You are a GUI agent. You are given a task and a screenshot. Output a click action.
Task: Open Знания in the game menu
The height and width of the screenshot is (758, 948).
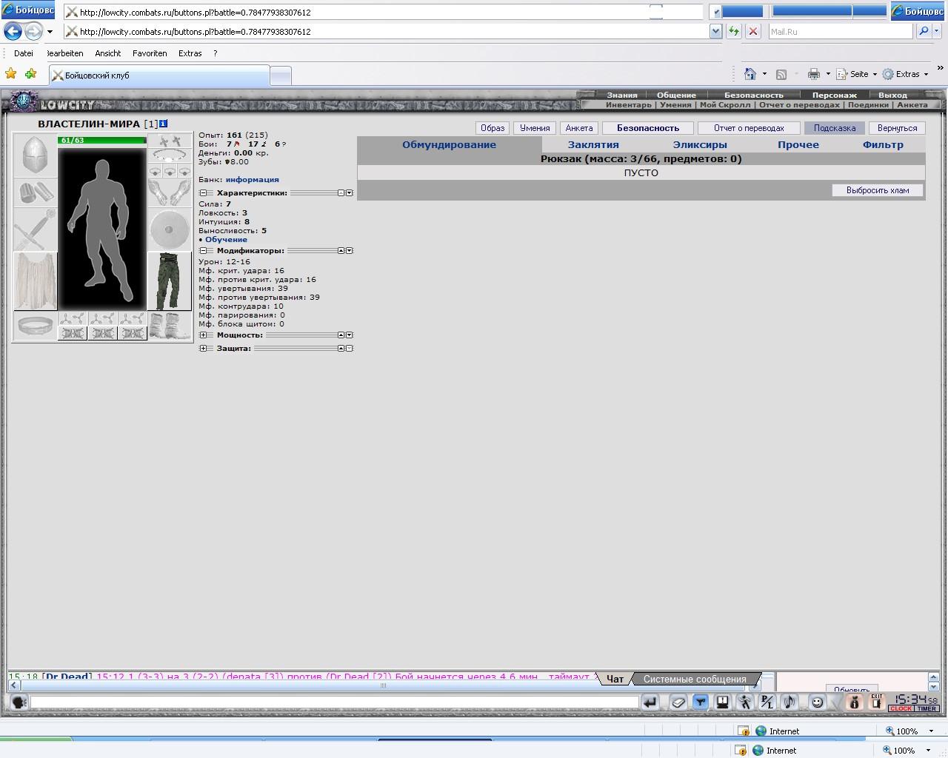pyautogui.click(x=622, y=95)
